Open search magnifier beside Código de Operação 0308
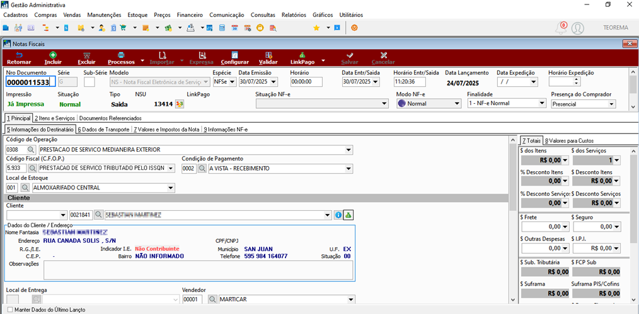This screenshot has width=639, height=314. (x=32, y=150)
